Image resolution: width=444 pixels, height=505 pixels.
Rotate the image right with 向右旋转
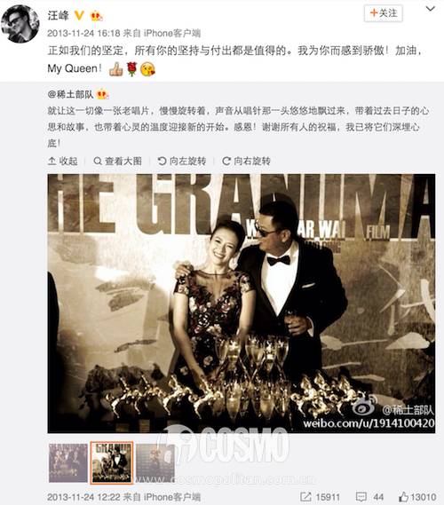point(247,161)
